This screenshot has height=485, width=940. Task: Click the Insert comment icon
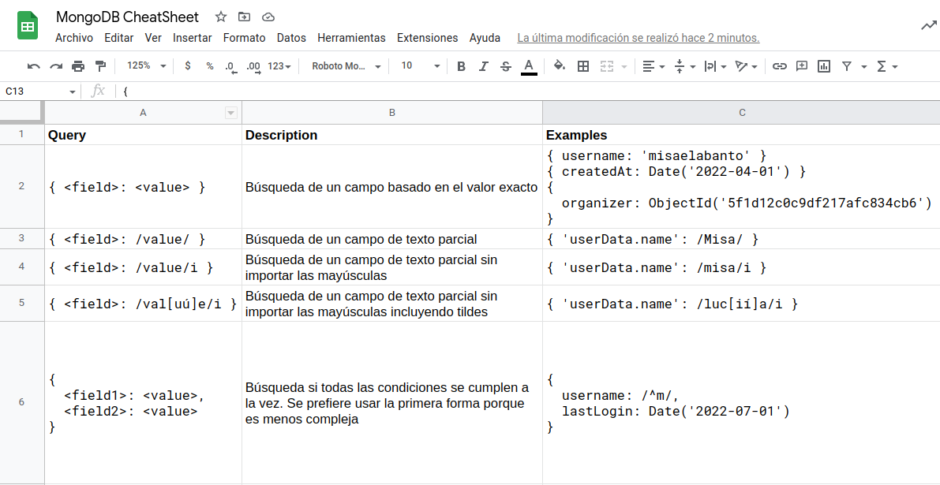click(x=802, y=66)
